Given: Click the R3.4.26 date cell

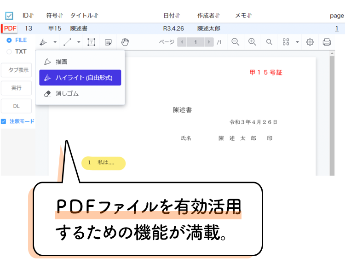Looking at the screenshot, I should pyautogui.click(x=173, y=29).
